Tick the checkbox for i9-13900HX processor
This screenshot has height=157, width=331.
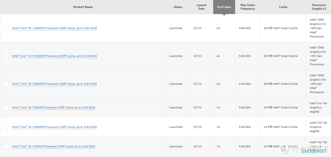click(6, 84)
